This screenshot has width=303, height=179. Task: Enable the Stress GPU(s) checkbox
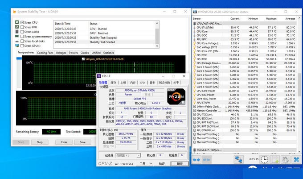(x=22, y=46)
